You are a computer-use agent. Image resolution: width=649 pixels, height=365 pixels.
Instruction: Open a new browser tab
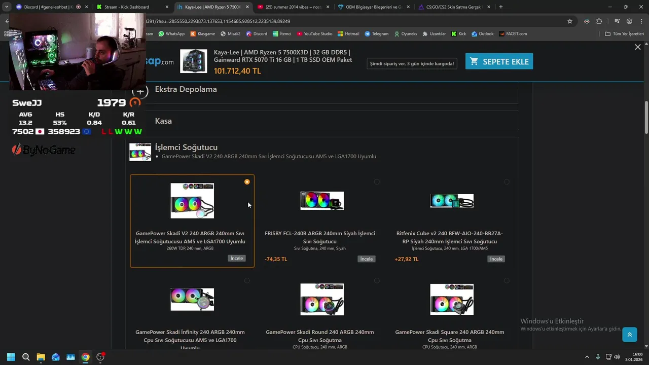(x=501, y=7)
